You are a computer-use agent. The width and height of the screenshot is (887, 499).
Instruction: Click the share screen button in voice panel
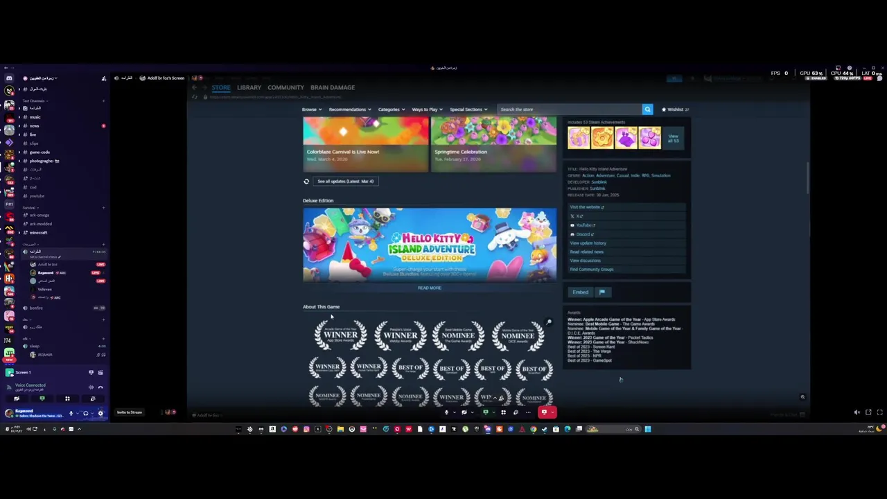42,399
